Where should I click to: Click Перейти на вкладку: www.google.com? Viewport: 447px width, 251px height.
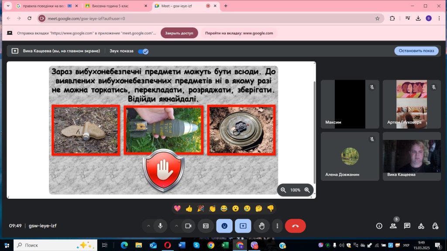click(x=239, y=33)
